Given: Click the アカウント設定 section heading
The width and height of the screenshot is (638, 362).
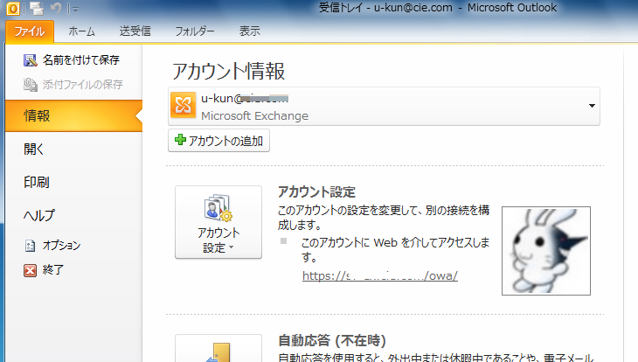Looking at the screenshot, I should pos(317,191).
